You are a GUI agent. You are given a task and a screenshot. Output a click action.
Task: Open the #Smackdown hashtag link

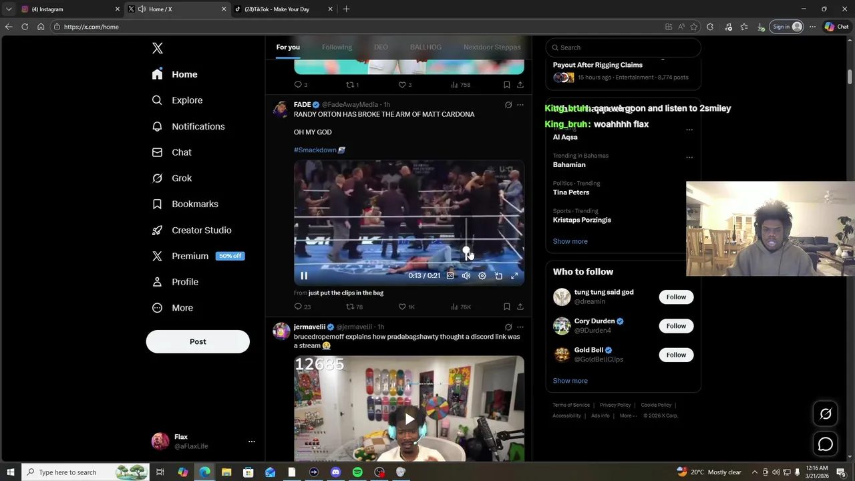coord(315,150)
